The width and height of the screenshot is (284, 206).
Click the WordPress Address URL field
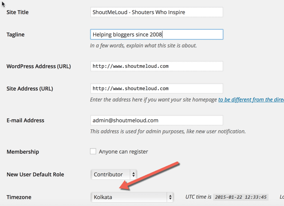coord(156,66)
